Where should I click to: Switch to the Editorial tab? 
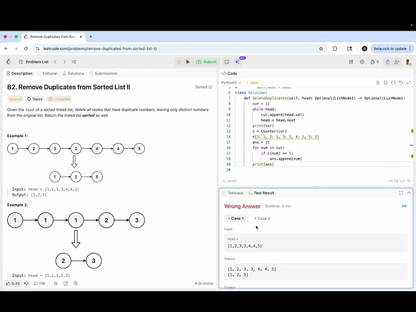point(47,73)
